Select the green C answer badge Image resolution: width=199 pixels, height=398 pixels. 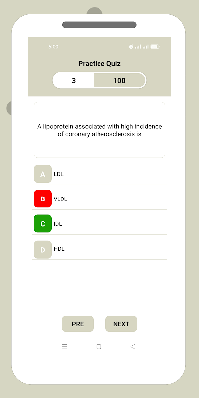(x=43, y=223)
